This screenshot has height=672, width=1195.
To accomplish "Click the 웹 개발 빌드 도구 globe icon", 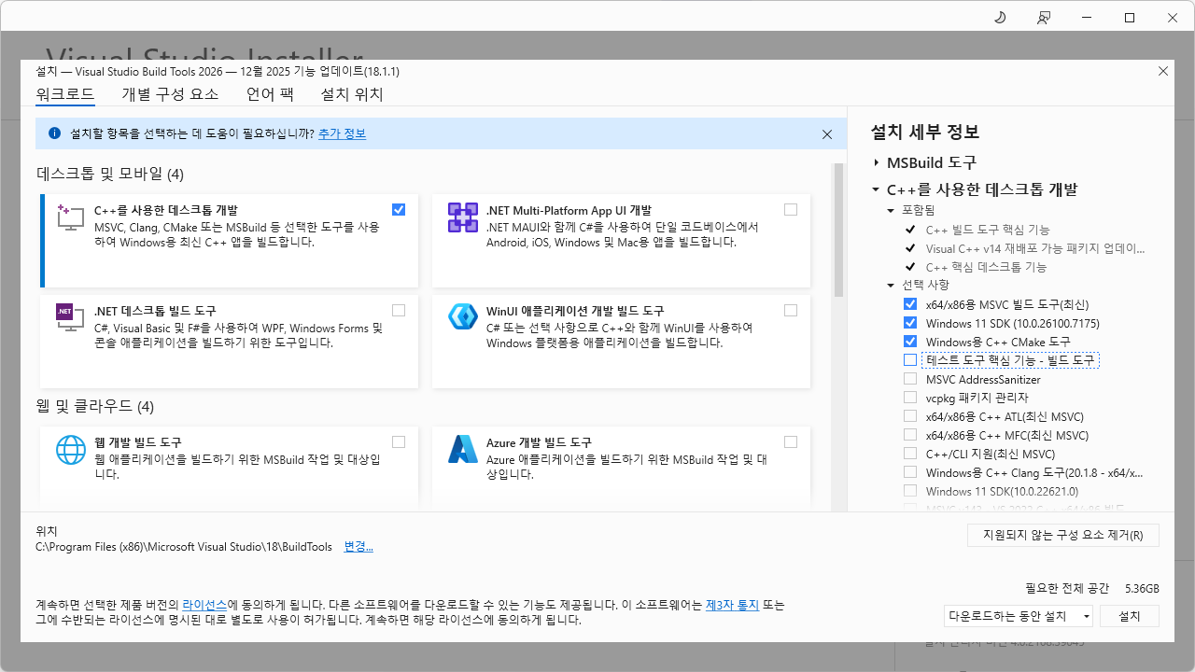I will [71, 449].
